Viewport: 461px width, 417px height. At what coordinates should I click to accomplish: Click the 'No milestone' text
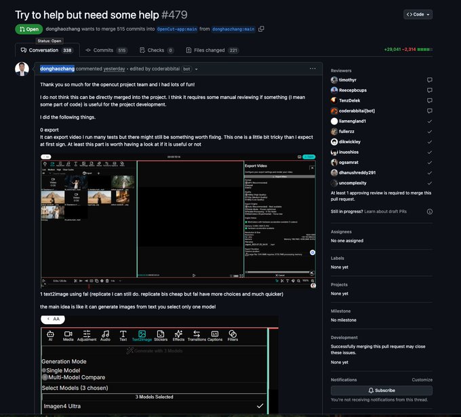coord(344,320)
